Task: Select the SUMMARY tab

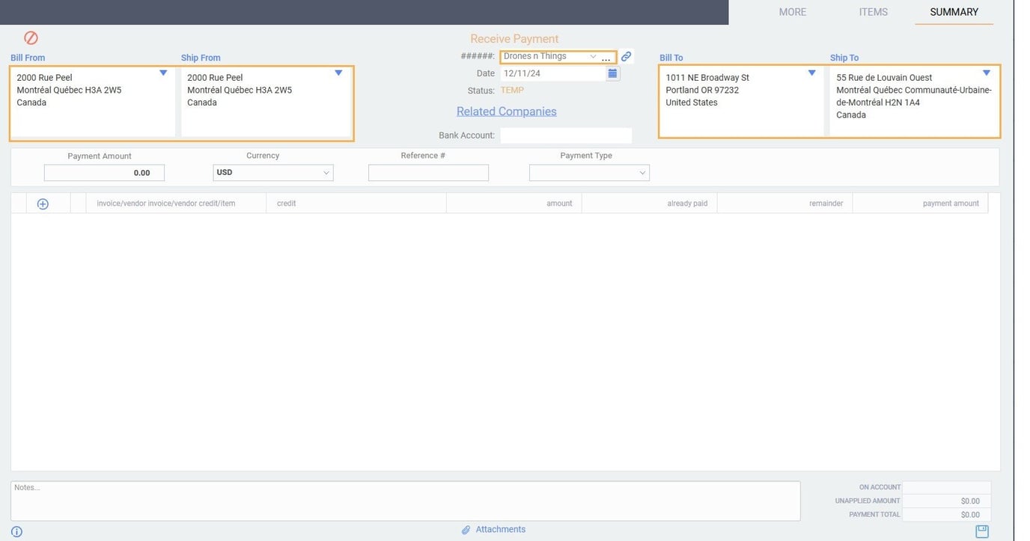Action: point(954,12)
